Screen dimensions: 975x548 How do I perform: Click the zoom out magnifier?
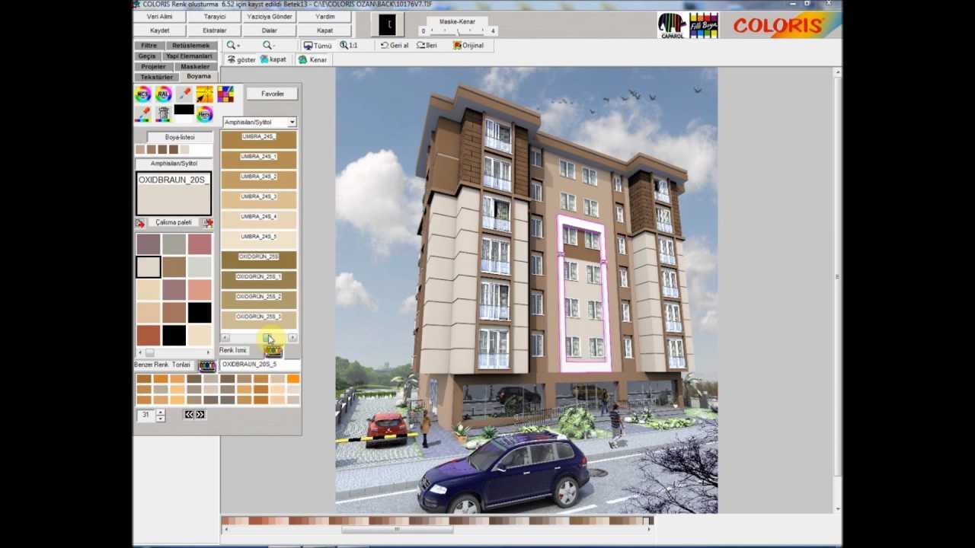pos(268,46)
